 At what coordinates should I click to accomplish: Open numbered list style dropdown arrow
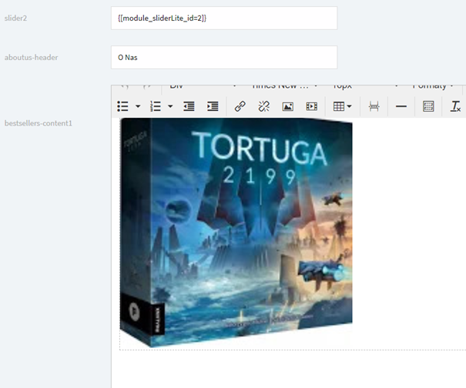pos(170,106)
